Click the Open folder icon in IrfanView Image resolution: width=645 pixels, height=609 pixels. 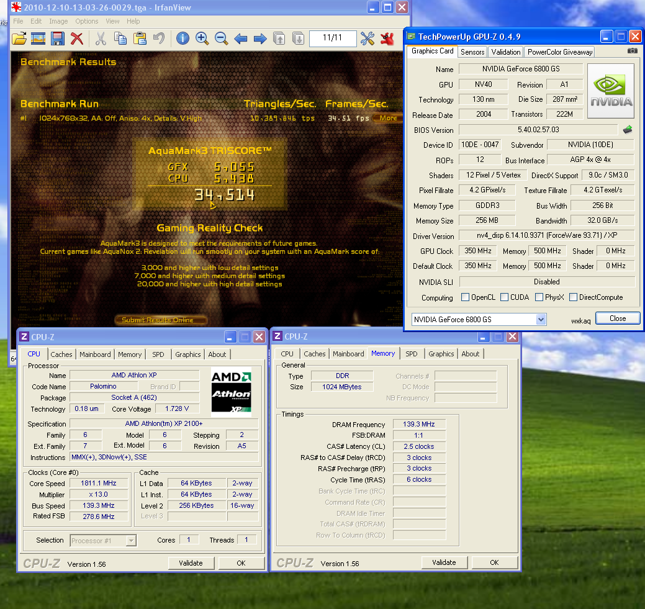click(x=19, y=38)
